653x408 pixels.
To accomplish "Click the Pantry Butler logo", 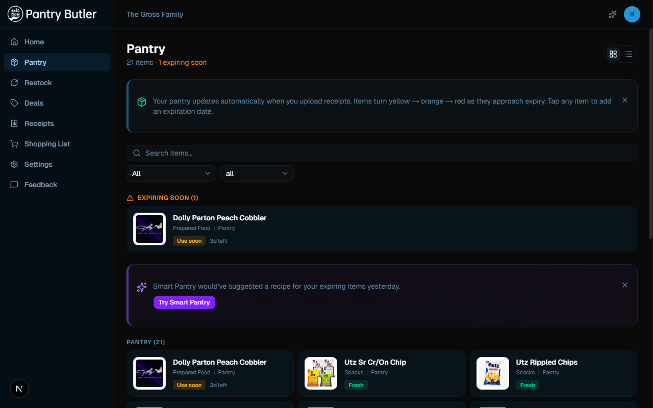I will click(x=52, y=14).
